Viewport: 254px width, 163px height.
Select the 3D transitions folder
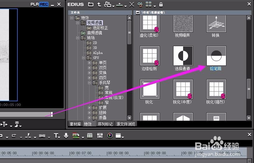click(x=95, y=48)
